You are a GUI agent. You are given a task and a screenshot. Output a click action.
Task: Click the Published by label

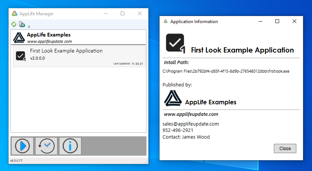click(177, 85)
